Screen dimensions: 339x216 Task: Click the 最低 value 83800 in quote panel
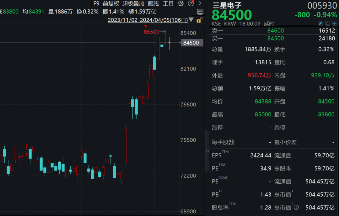click(x=326, y=114)
